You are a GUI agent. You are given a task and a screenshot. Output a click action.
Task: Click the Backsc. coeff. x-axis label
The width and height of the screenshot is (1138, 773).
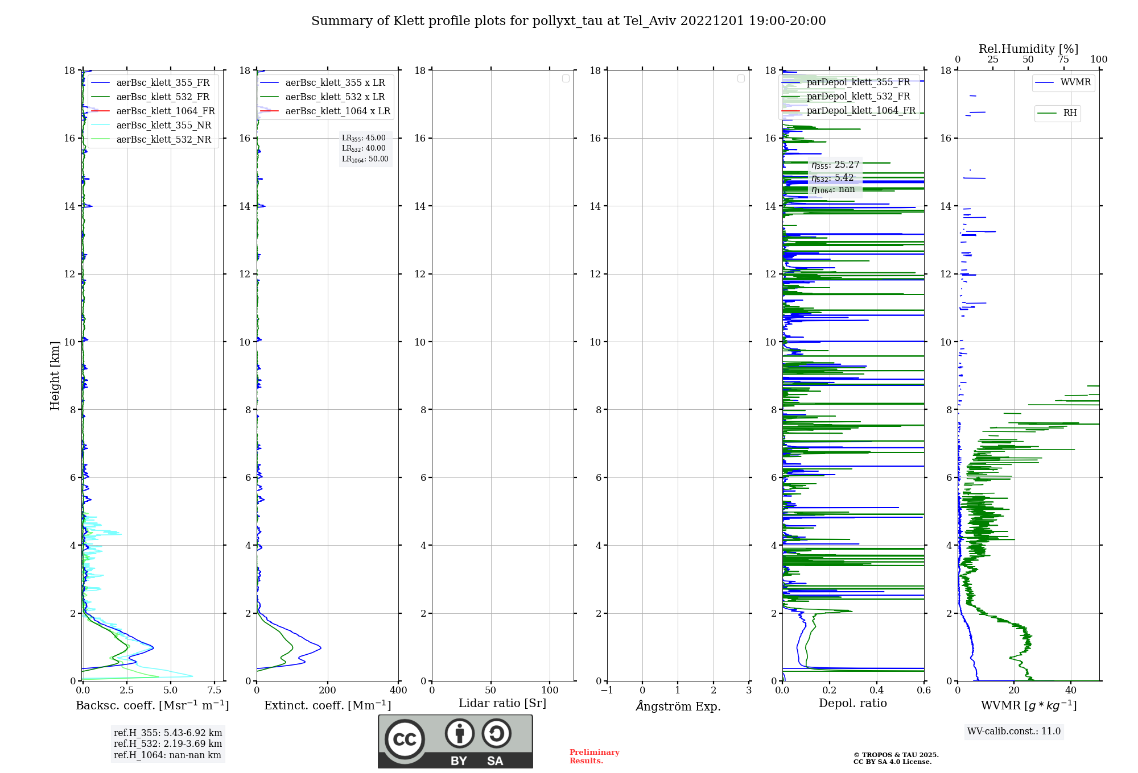click(152, 705)
